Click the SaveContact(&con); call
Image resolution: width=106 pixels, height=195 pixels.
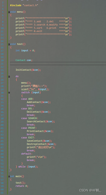(39, 141)
